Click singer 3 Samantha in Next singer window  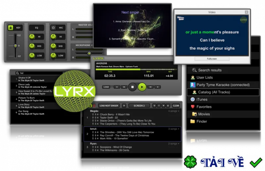click(x=132, y=39)
